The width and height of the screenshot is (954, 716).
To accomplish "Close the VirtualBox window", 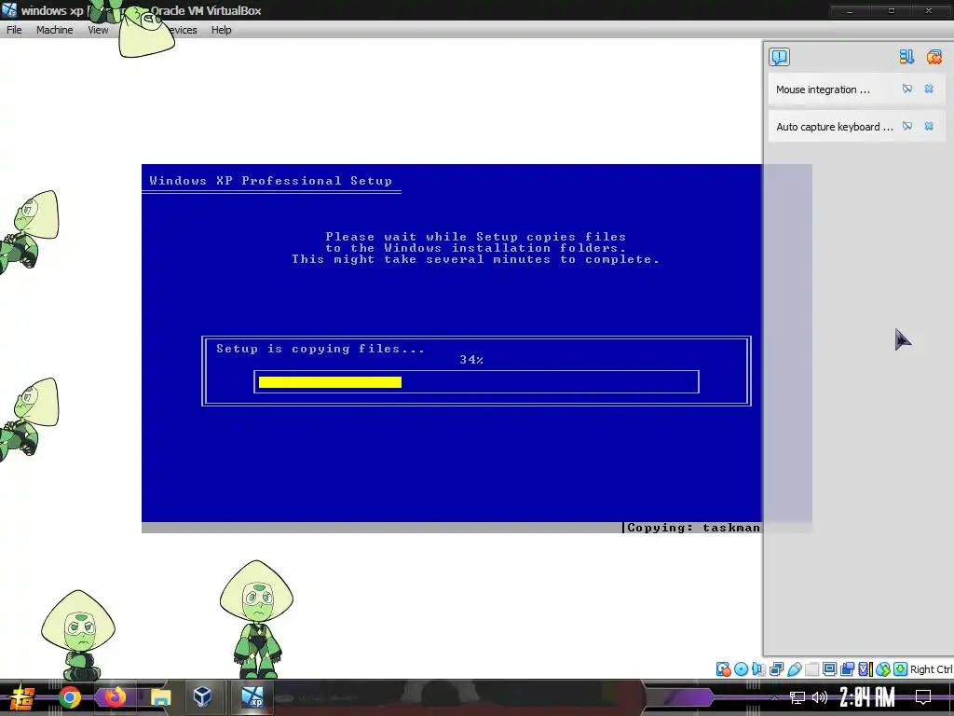I will click(929, 10).
